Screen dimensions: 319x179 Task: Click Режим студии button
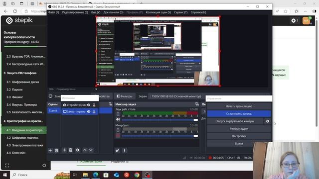point(239,129)
